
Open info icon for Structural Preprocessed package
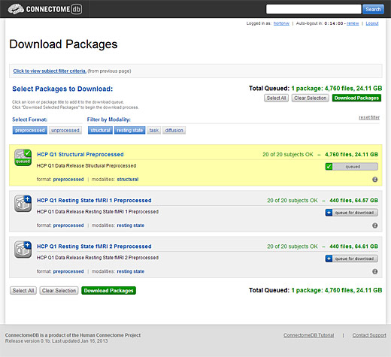pyautogui.click(x=375, y=180)
